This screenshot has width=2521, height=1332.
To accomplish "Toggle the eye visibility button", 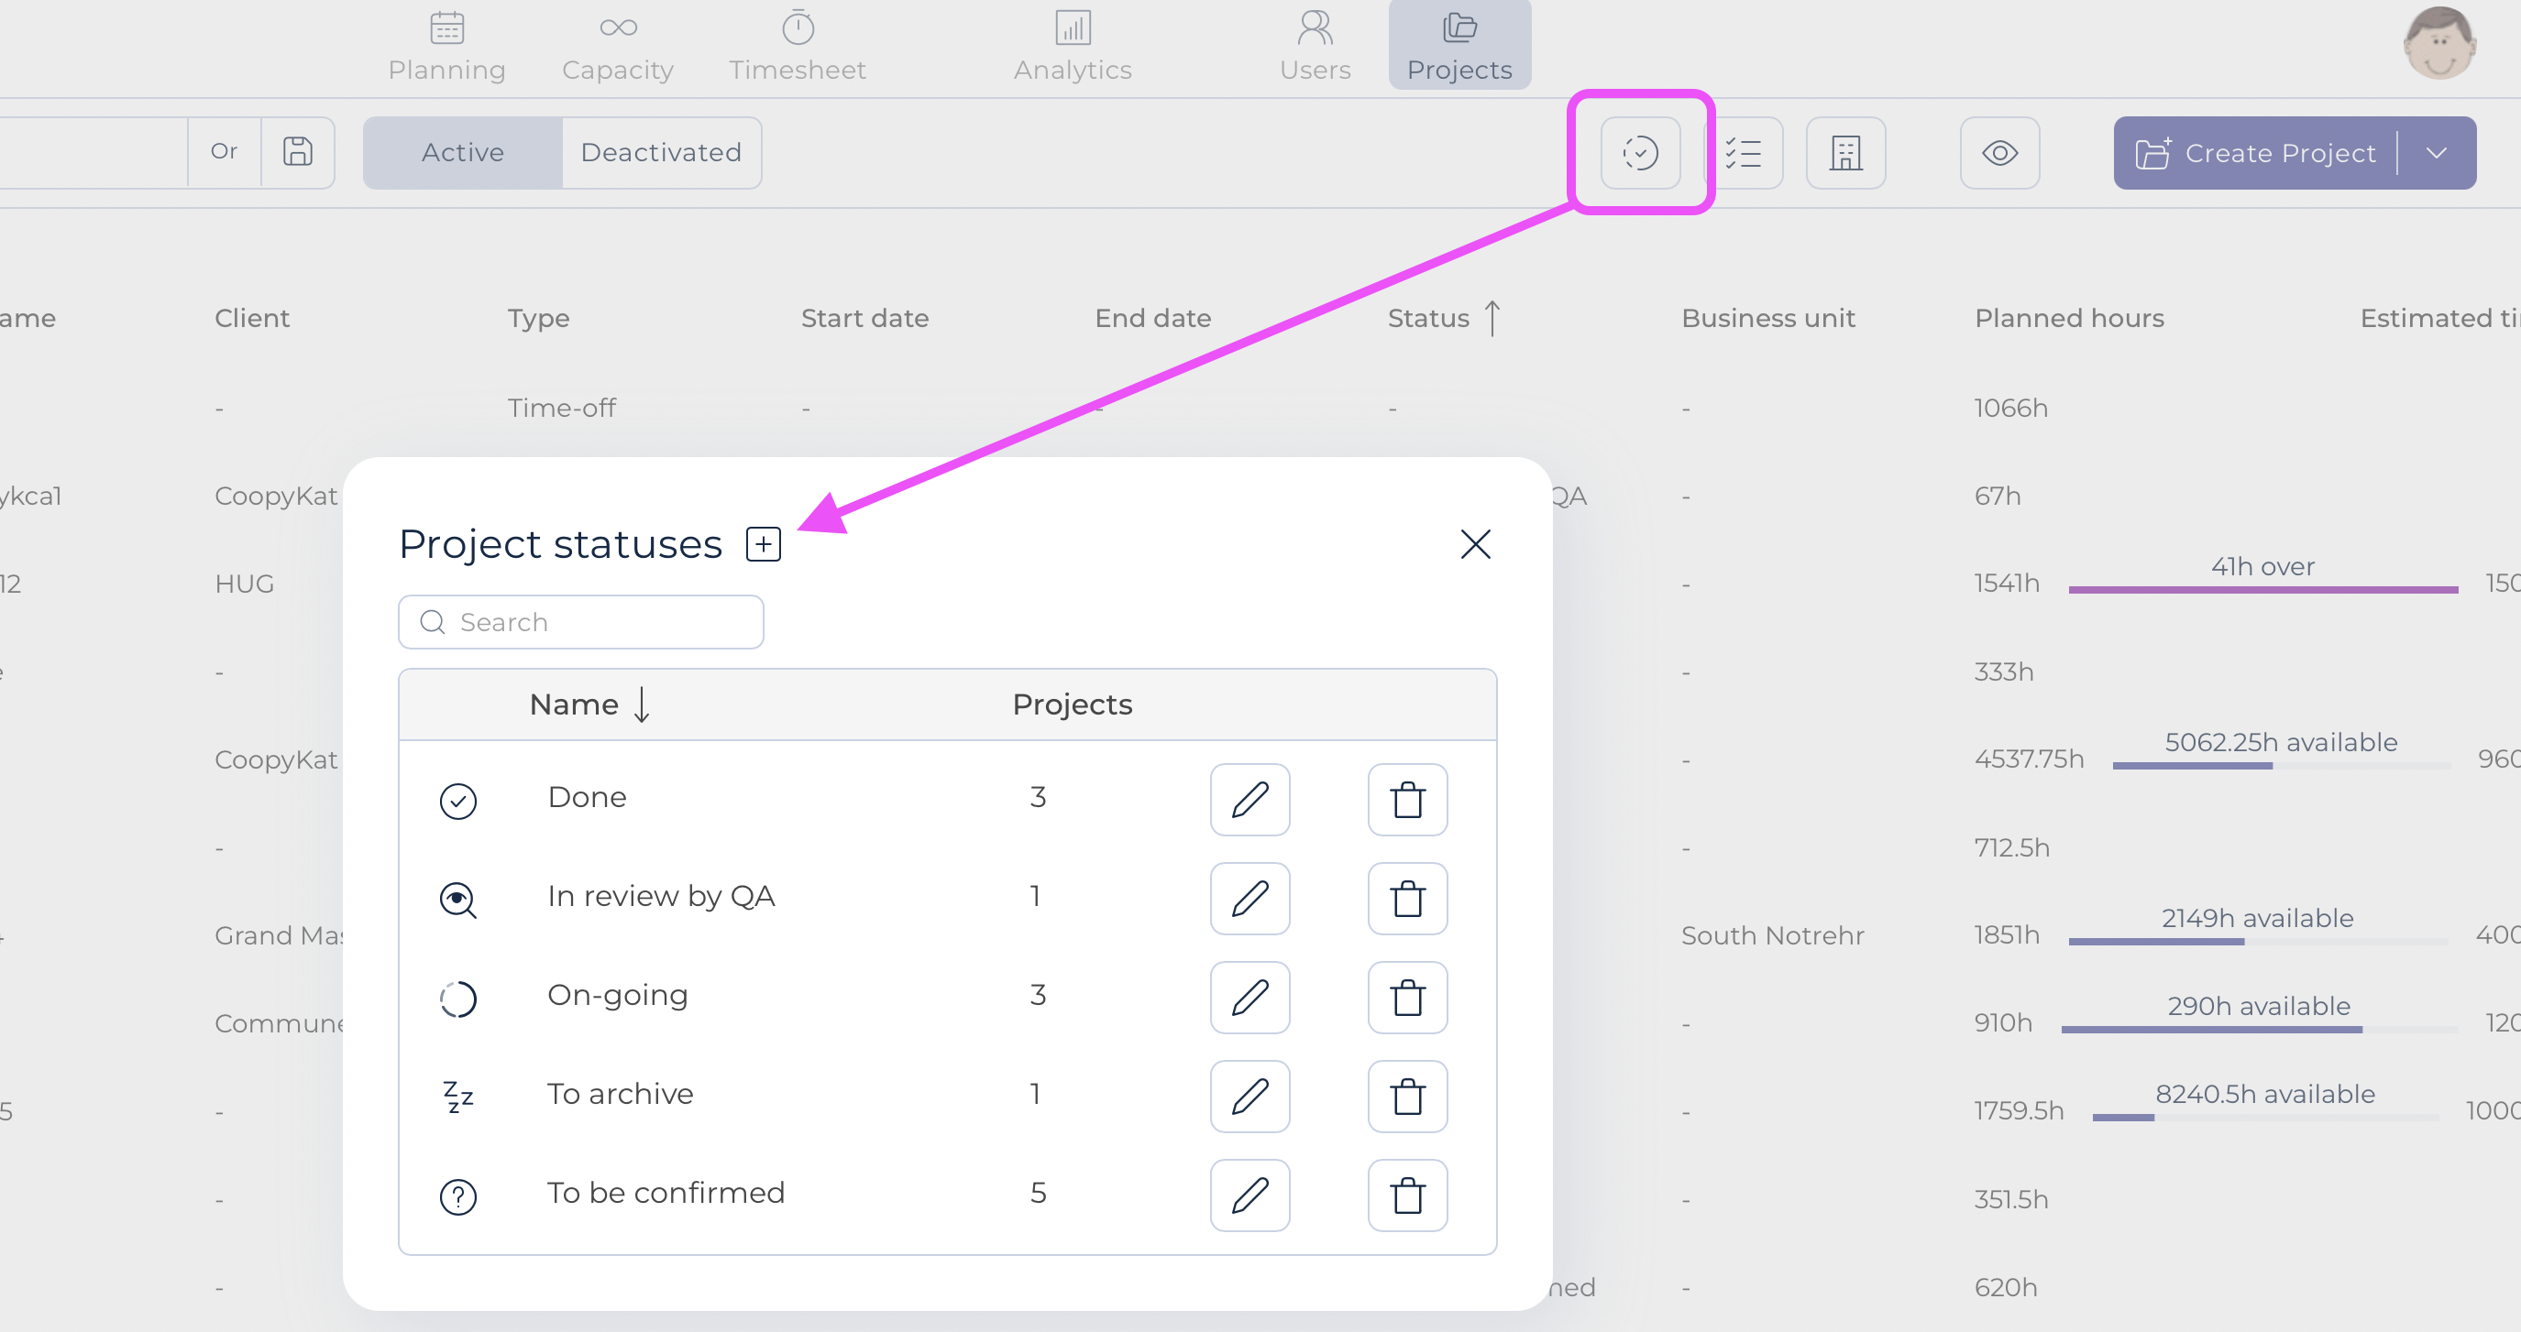I will click(x=1998, y=153).
